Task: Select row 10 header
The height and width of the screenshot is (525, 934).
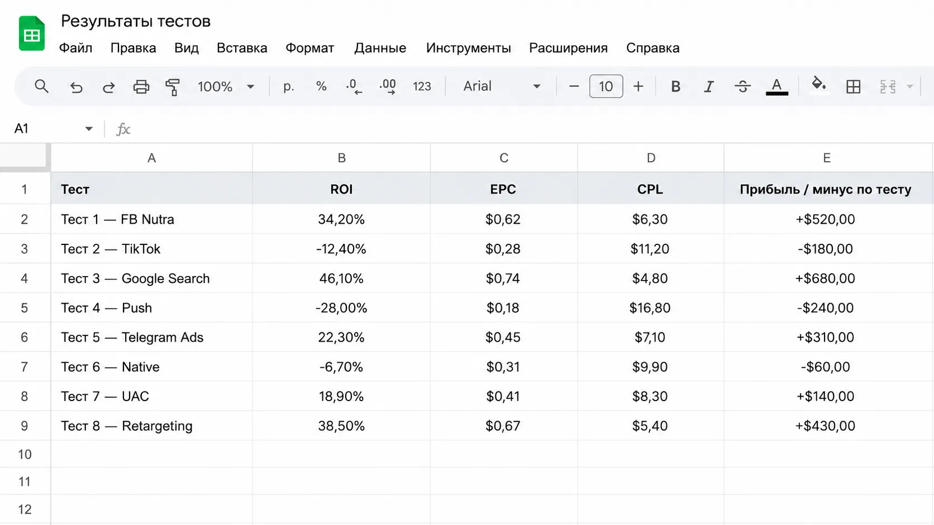Action: click(x=25, y=454)
